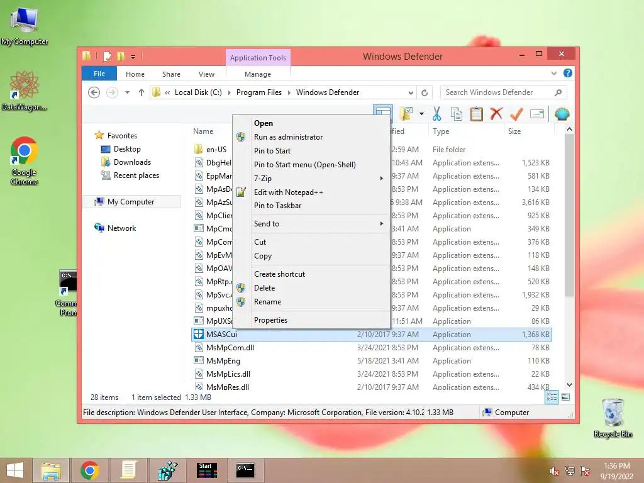Click the Forward navigation arrow

(x=112, y=92)
